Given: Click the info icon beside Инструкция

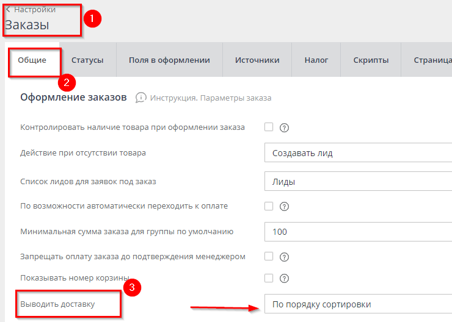Looking at the screenshot, I should [141, 98].
